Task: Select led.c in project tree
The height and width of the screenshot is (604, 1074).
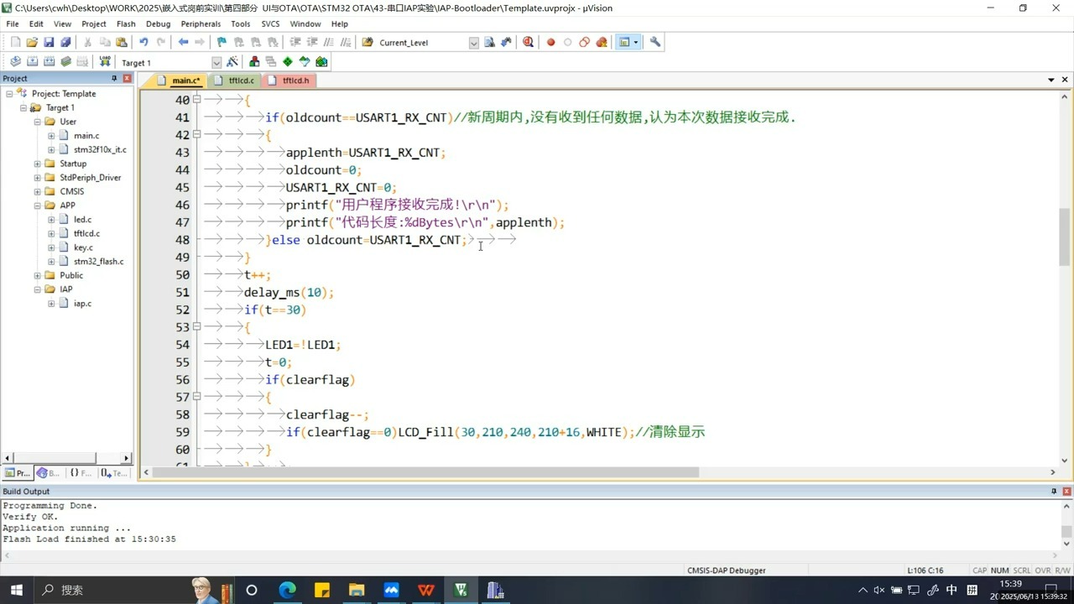Action: click(x=82, y=220)
